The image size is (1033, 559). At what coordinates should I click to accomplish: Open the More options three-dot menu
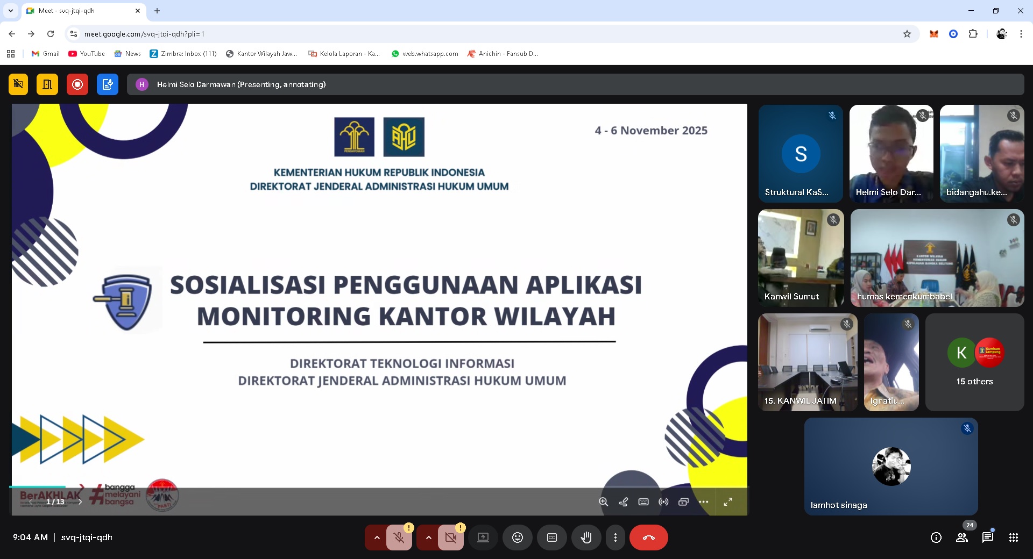615,537
